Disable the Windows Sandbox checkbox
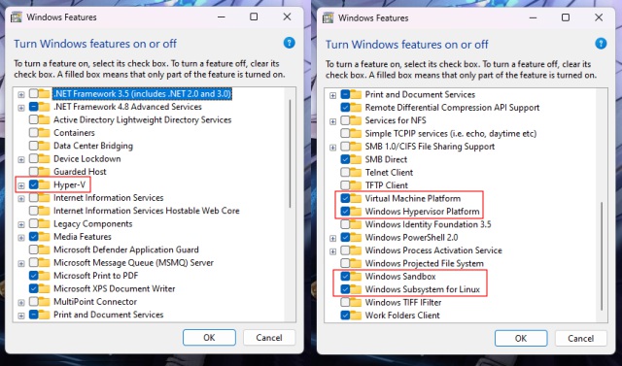Image resolution: width=622 pixels, height=366 pixels. point(345,277)
